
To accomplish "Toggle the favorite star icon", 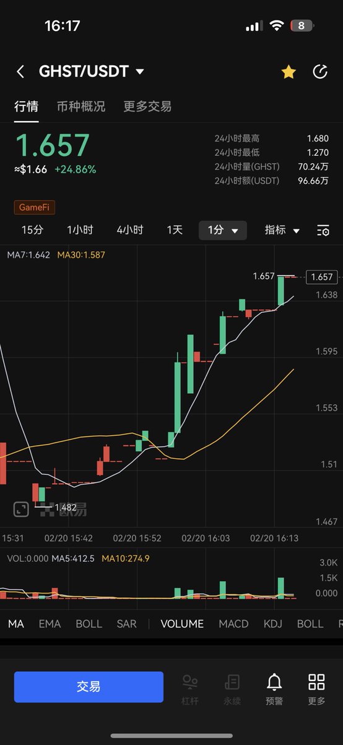I will pyautogui.click(x=289, y=72).
